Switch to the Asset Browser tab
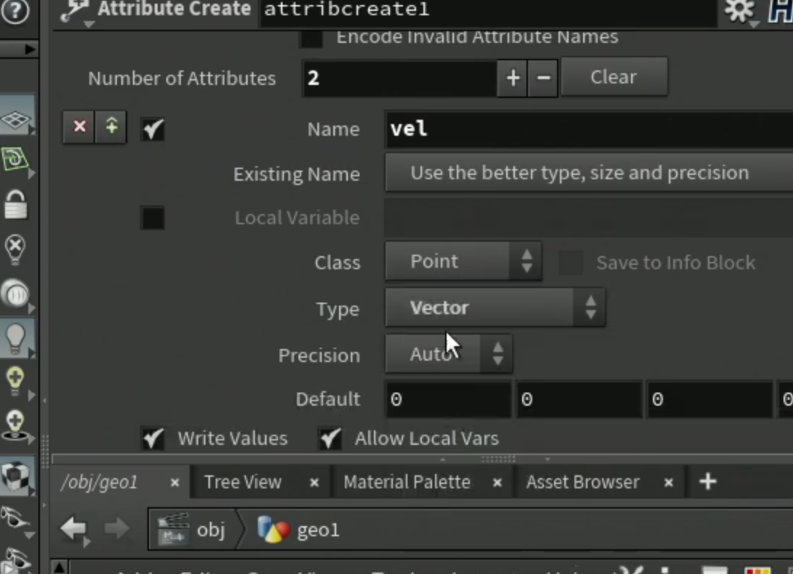The width and height of the screenshot is (793, 574). 582,482
